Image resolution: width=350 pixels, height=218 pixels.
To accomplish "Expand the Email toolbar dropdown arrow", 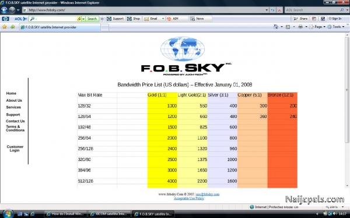I will tap(163, 19).
